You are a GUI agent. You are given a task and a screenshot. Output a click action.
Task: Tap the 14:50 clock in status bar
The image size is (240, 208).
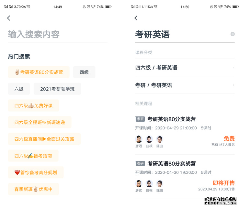185,7
